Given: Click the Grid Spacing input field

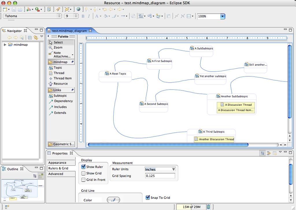Looking at the screenshot, I should coord(160,176).
